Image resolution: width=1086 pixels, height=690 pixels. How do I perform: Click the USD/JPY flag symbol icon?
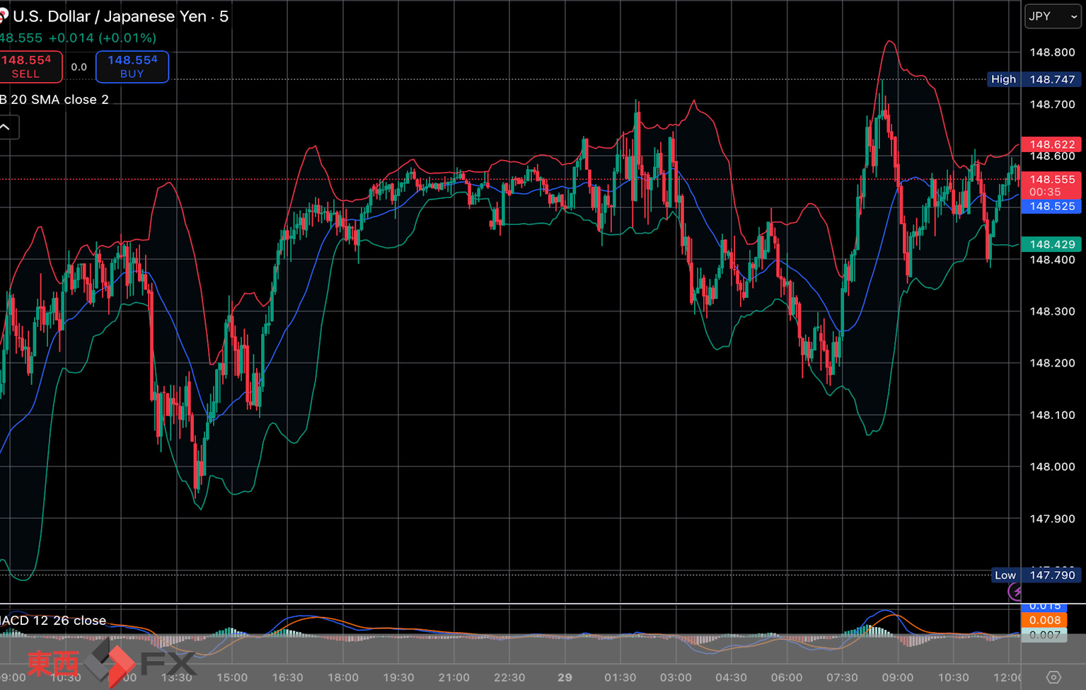coord(4,16)
